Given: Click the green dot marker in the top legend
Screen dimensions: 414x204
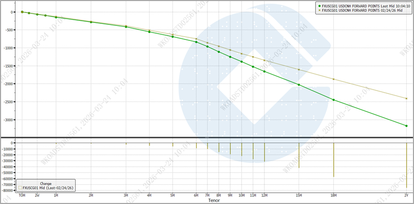Looking at the screenshot, I should pyautogui.click(x=319, y=6).
